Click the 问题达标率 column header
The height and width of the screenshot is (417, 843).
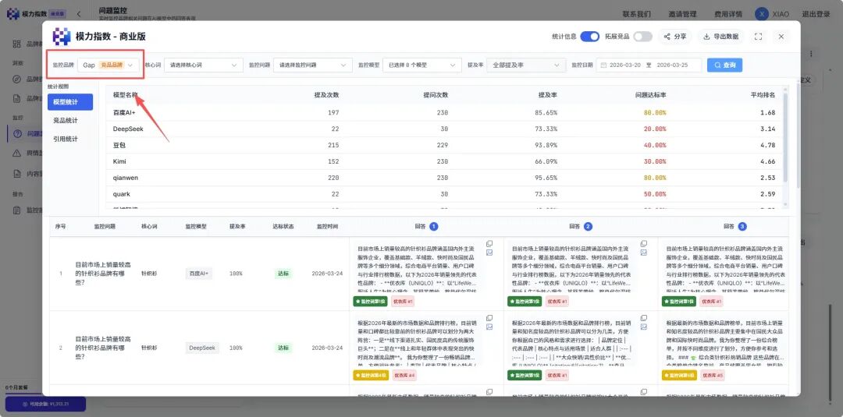click(650, 95)
